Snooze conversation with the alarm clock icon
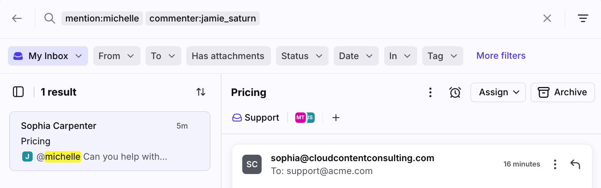The width and height of the screenshot is (601, 188). (x=455, y=92)
